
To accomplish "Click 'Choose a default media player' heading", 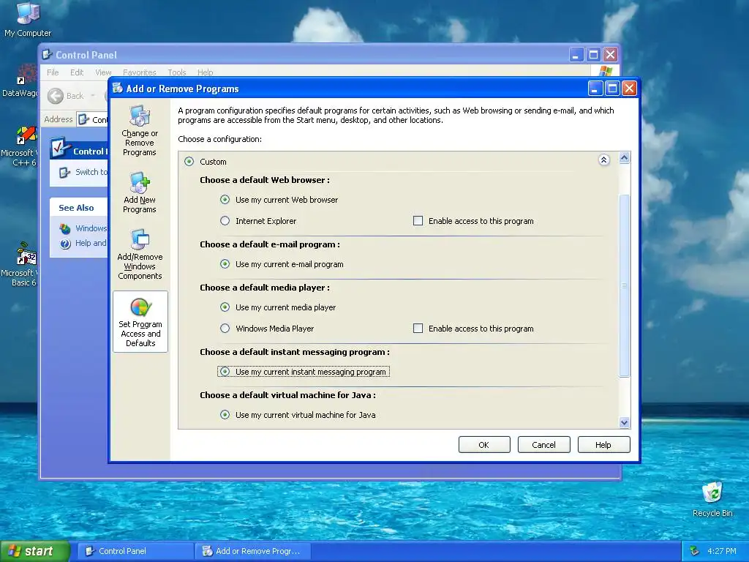I will pyautogui.click(x=265, y=287).
